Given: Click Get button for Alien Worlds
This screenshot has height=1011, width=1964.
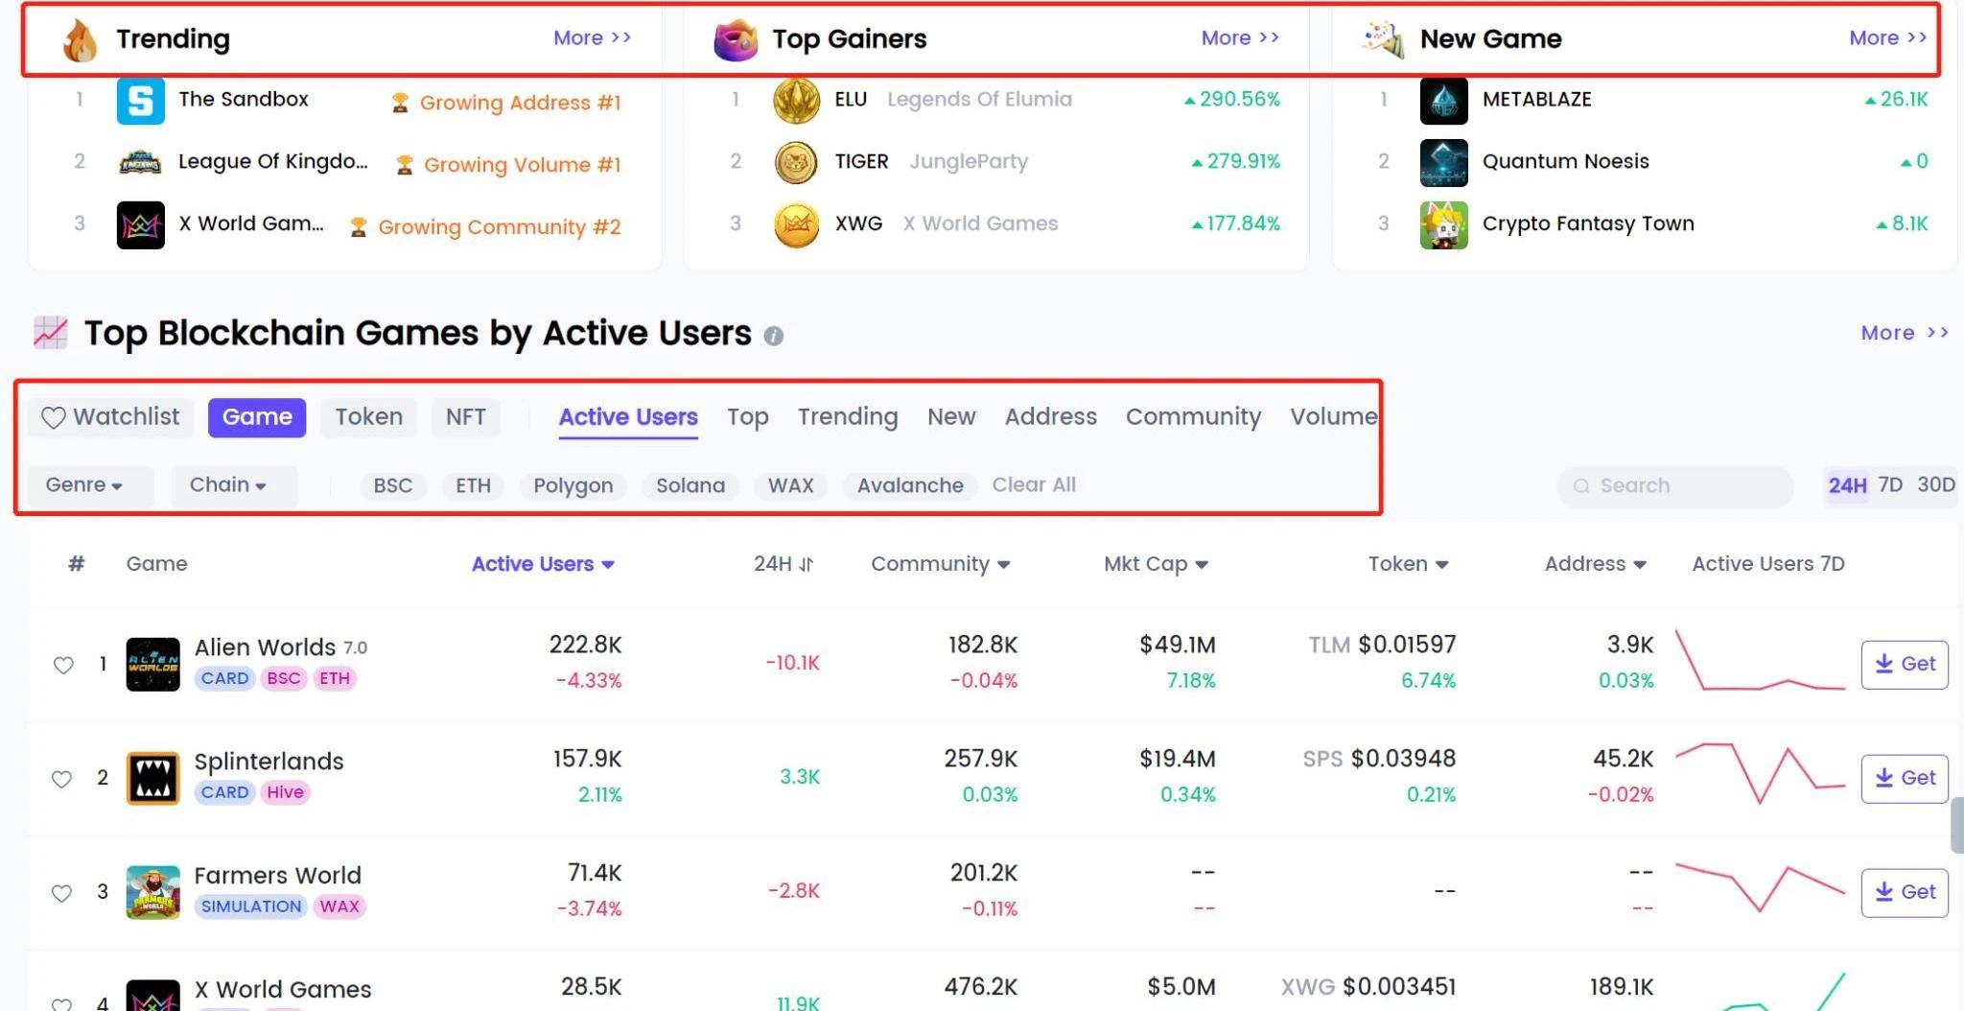Looking at the screenshot, I should (x=1905, y=665).
